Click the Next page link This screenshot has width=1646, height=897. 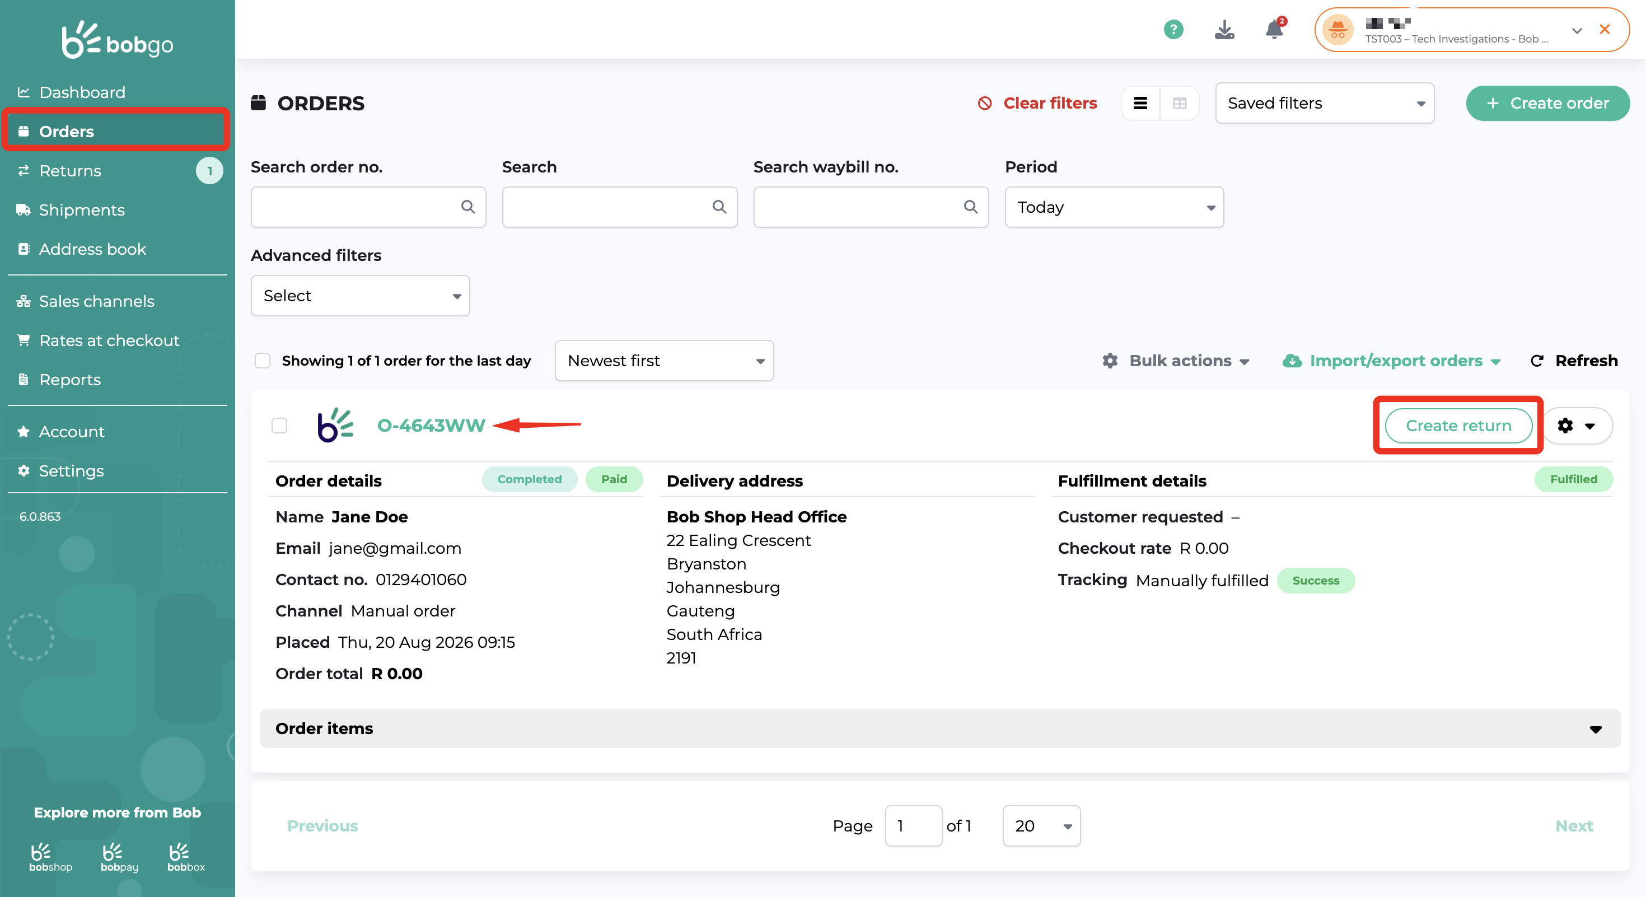pyautogui.click(x=1574, y=826)
